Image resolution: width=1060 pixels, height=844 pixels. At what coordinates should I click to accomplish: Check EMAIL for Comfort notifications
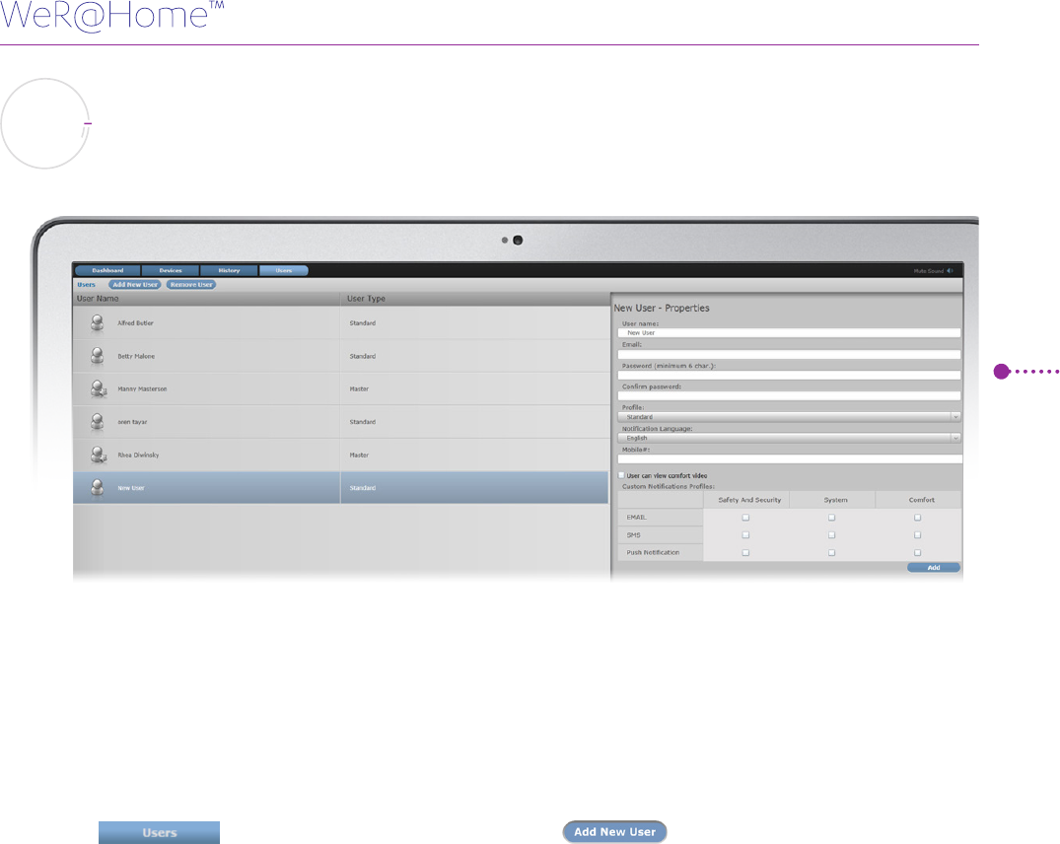[x=917, y=518]
